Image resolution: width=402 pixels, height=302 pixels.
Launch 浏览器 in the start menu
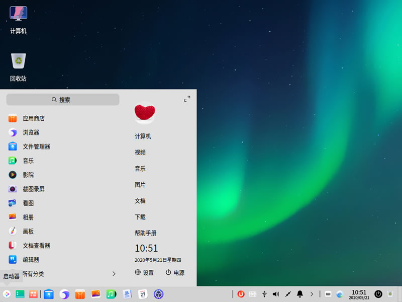coord(30,132)
